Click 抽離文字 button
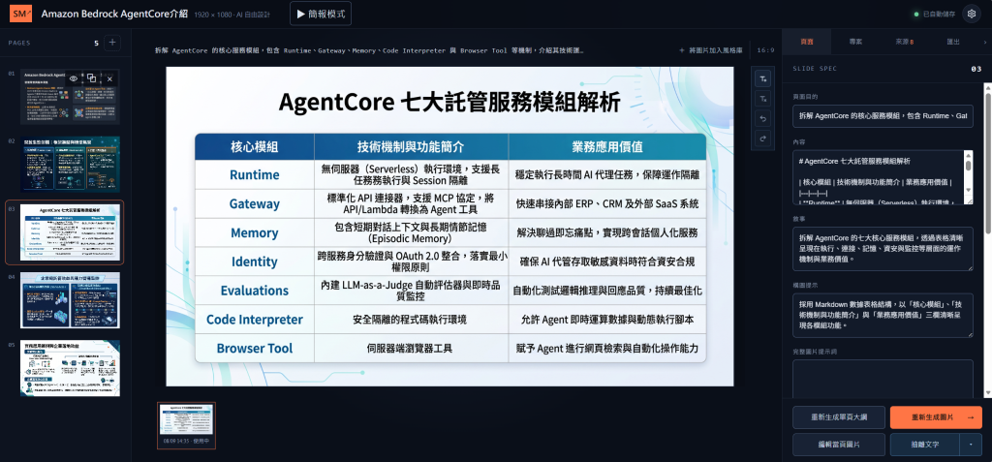This screenshot has width=992, height=462. click(925, 445)
